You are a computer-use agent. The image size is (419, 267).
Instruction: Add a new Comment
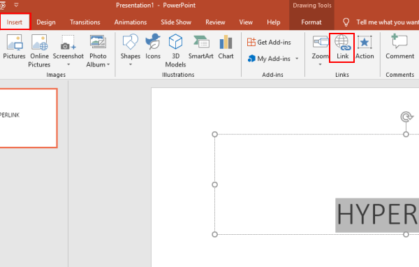[399, 47]
